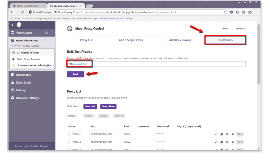Viewport: 272px width, 153px height.
Task: Check the Proxy 2 checkbox
Action: [70, 142]
